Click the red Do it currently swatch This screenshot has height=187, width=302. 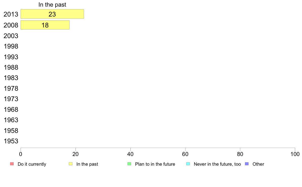coord(12,164)
